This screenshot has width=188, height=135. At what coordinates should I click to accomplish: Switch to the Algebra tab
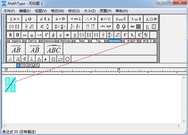16,41
